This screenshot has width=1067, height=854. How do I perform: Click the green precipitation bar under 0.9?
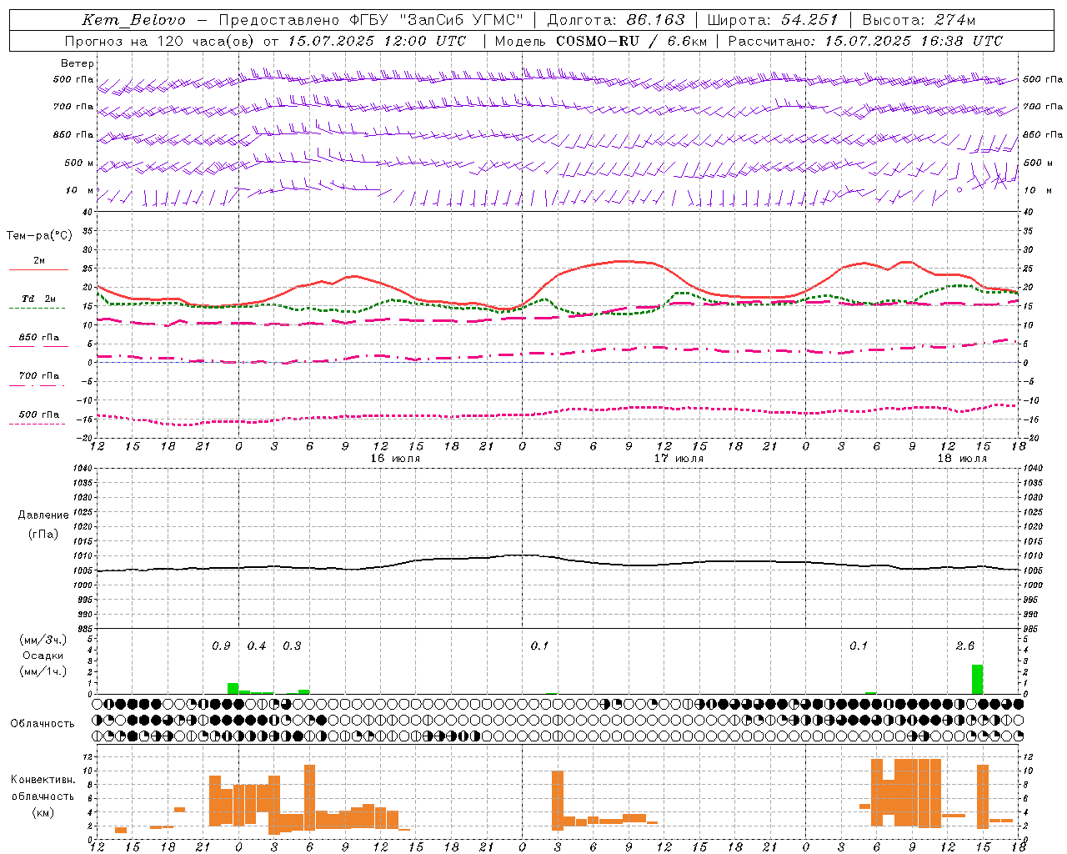[233, 688]
